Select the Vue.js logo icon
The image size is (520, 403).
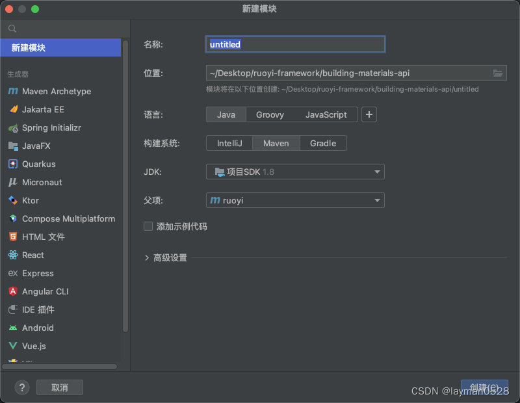(13, 346)
